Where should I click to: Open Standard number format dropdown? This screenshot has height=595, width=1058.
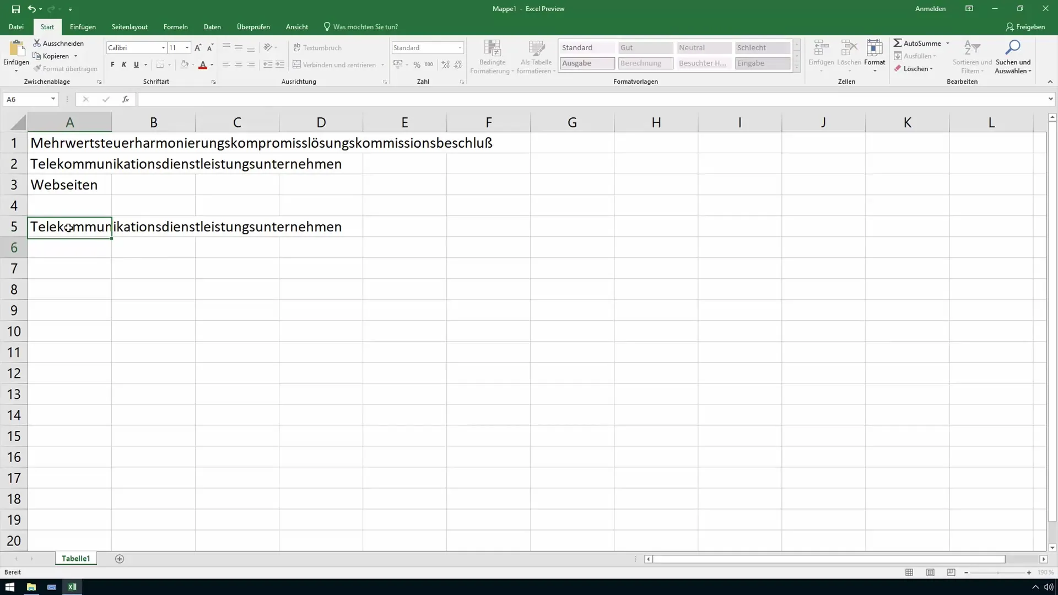pyautogui.click(x=460, y=48)
